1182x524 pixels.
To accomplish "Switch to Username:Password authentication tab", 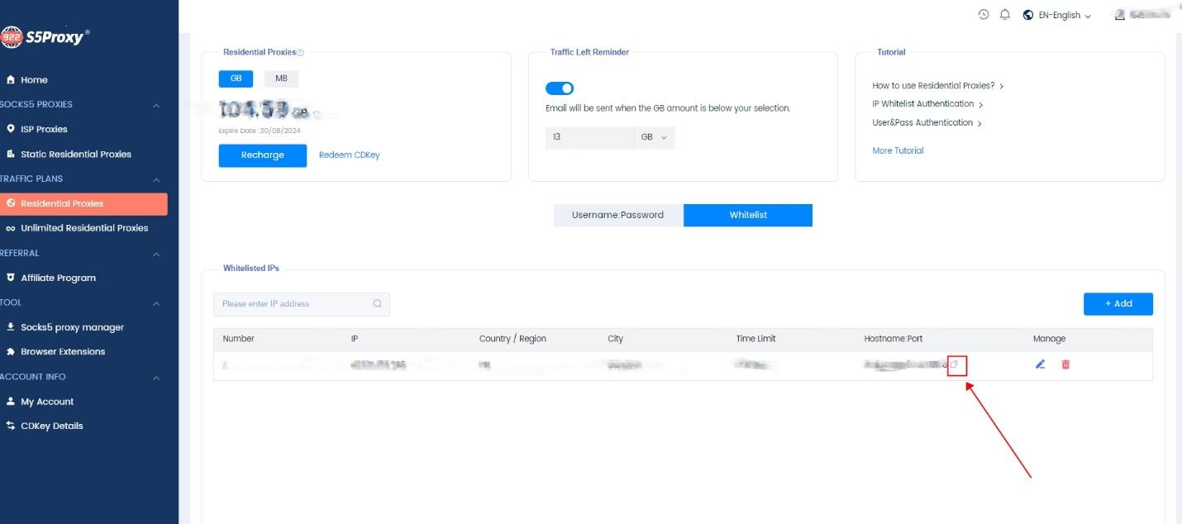I will point(617,215).
